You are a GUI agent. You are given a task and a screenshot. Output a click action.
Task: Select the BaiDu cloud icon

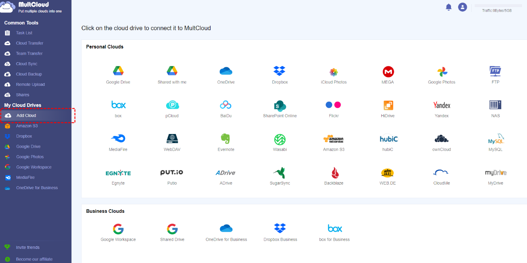click(226, 109)
